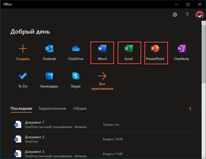
Task: Switch to the Закрепленные tab
Action: point(52,108)
